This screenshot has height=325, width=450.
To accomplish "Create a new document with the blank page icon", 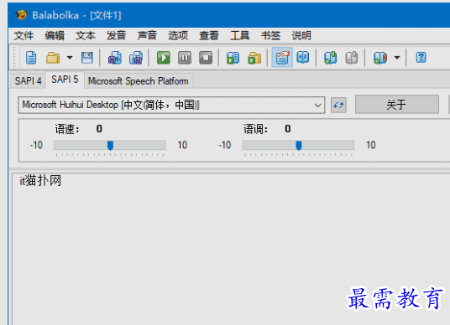I will point(31,58).
